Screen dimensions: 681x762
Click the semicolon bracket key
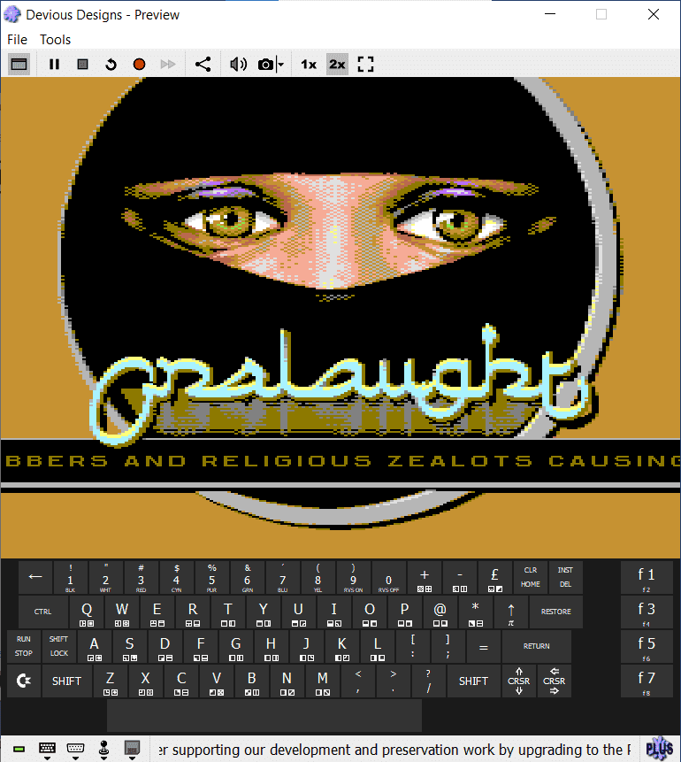click(448, 646)
